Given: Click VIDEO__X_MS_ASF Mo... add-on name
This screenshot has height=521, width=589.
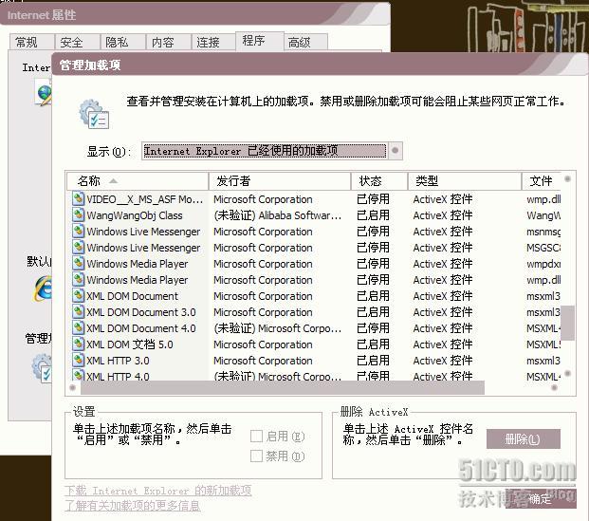Looking at the screenshot, I should coord(144,199).
